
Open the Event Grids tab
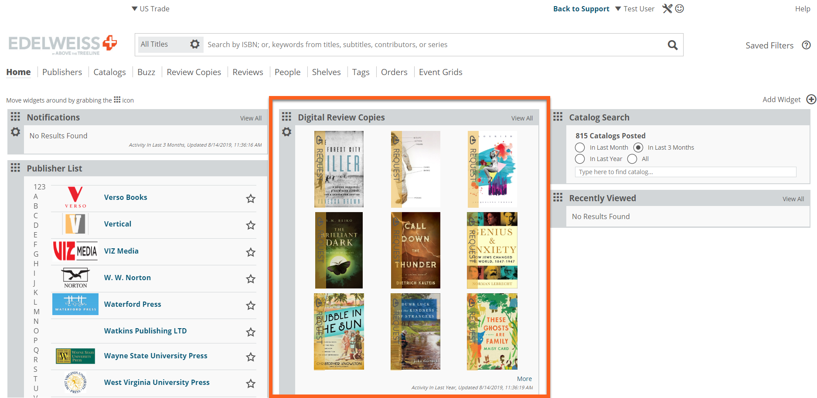point(440,72)
